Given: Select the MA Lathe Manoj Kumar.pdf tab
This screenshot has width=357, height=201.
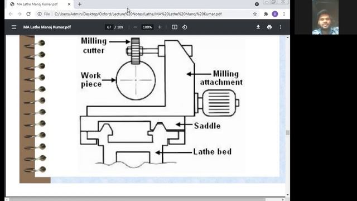Looking at the screenshot, I should click(x=40, y=4).
